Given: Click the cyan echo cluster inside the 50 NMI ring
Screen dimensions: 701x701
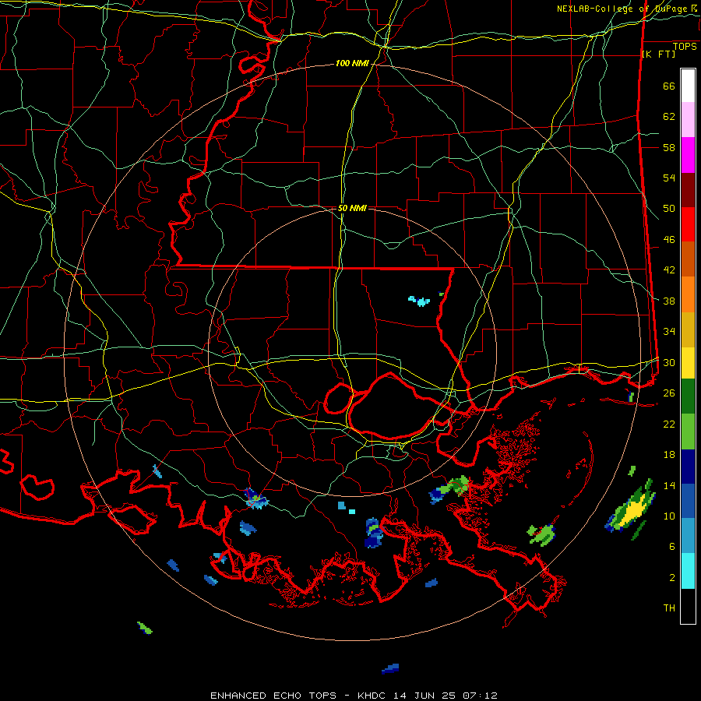Looking at the screenshot, I should coord(419,301).
